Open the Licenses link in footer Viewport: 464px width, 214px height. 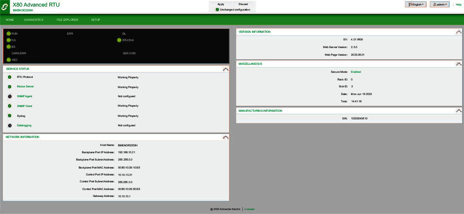(249, 209)
